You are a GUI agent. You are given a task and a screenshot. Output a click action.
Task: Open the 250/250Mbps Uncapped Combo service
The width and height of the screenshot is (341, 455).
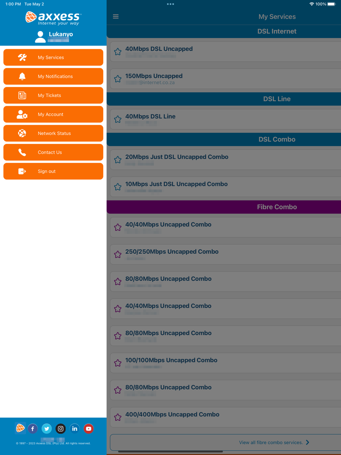pos(225,254)
